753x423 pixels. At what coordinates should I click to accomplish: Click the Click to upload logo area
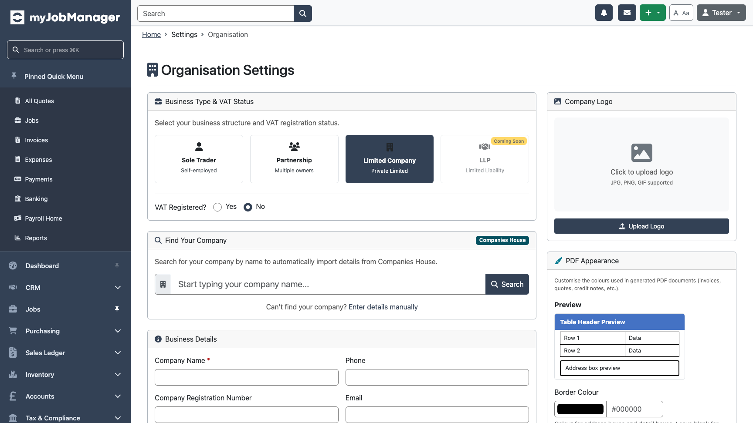641,164
